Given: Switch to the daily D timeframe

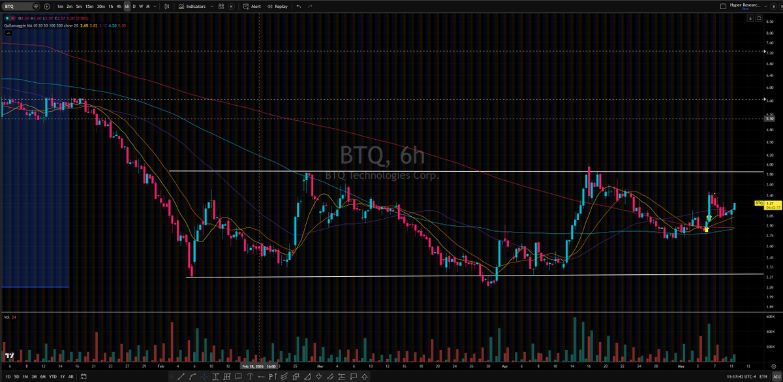Looking at the screenshot, I should point(134,6).
